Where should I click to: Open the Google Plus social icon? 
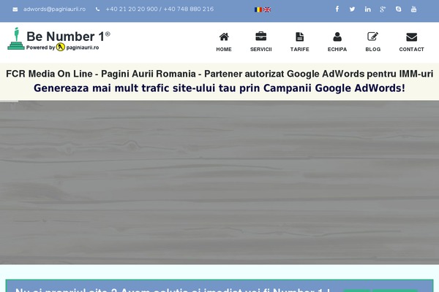(383, 9)
